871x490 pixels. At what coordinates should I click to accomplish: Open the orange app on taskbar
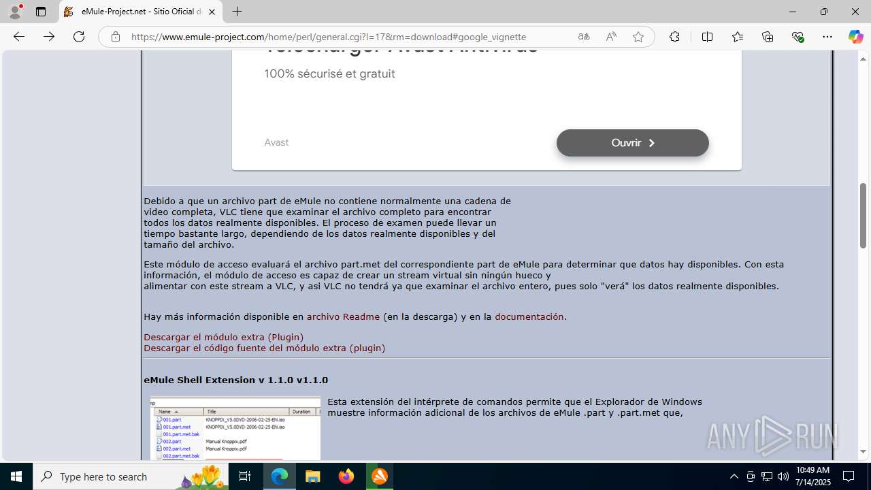pos(380,476)
